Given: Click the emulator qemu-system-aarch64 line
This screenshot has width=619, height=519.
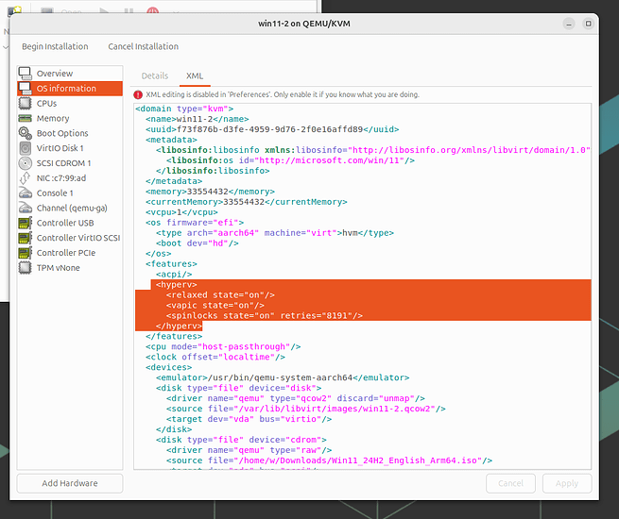Looking at the screenshot, I should 283,377.
